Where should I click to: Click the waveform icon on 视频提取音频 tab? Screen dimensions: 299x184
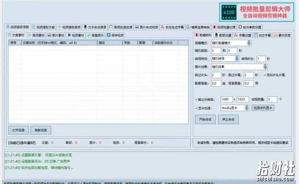(59, 27)
